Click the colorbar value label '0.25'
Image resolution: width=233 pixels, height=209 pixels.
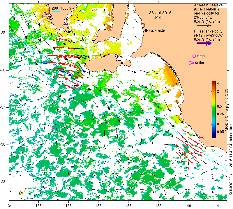[x=220, y=114]
